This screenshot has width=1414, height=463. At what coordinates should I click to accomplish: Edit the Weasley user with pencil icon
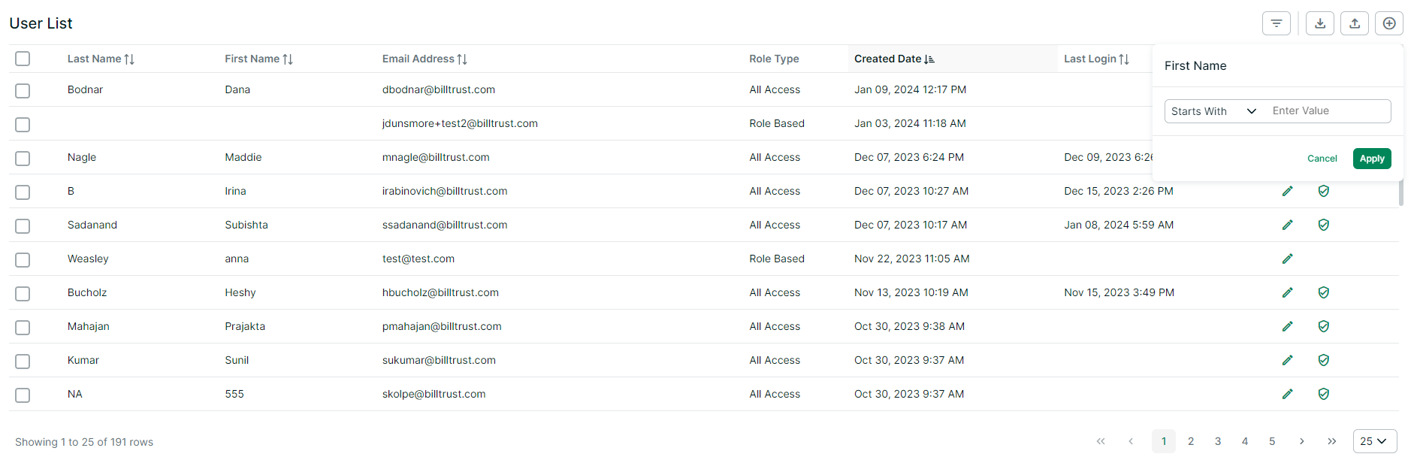1287,259
